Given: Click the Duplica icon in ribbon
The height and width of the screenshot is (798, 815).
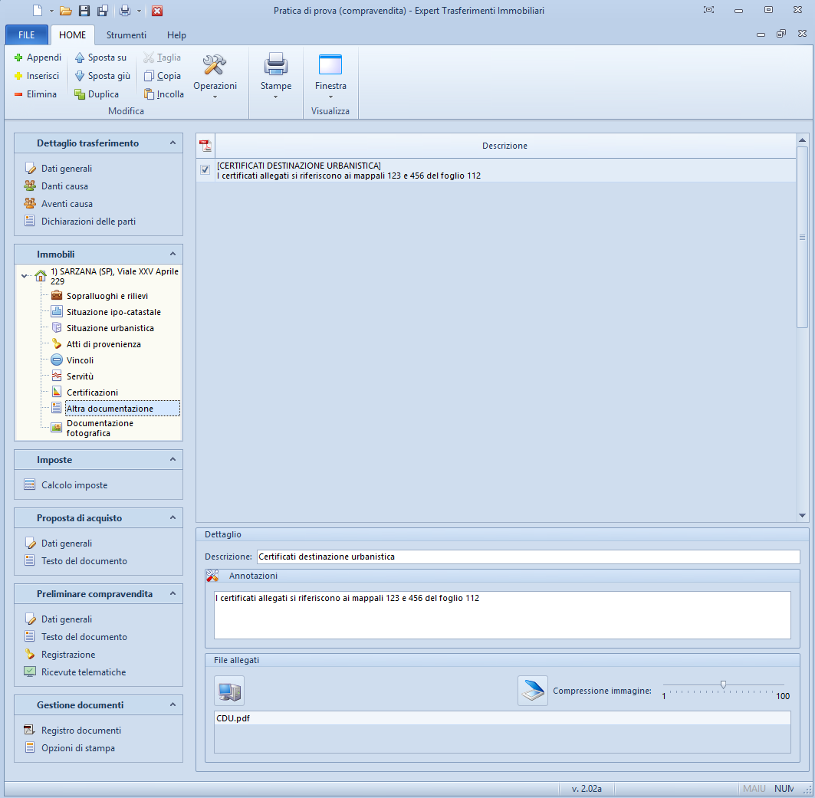Looking at the screenshot, I should point(80,94).
